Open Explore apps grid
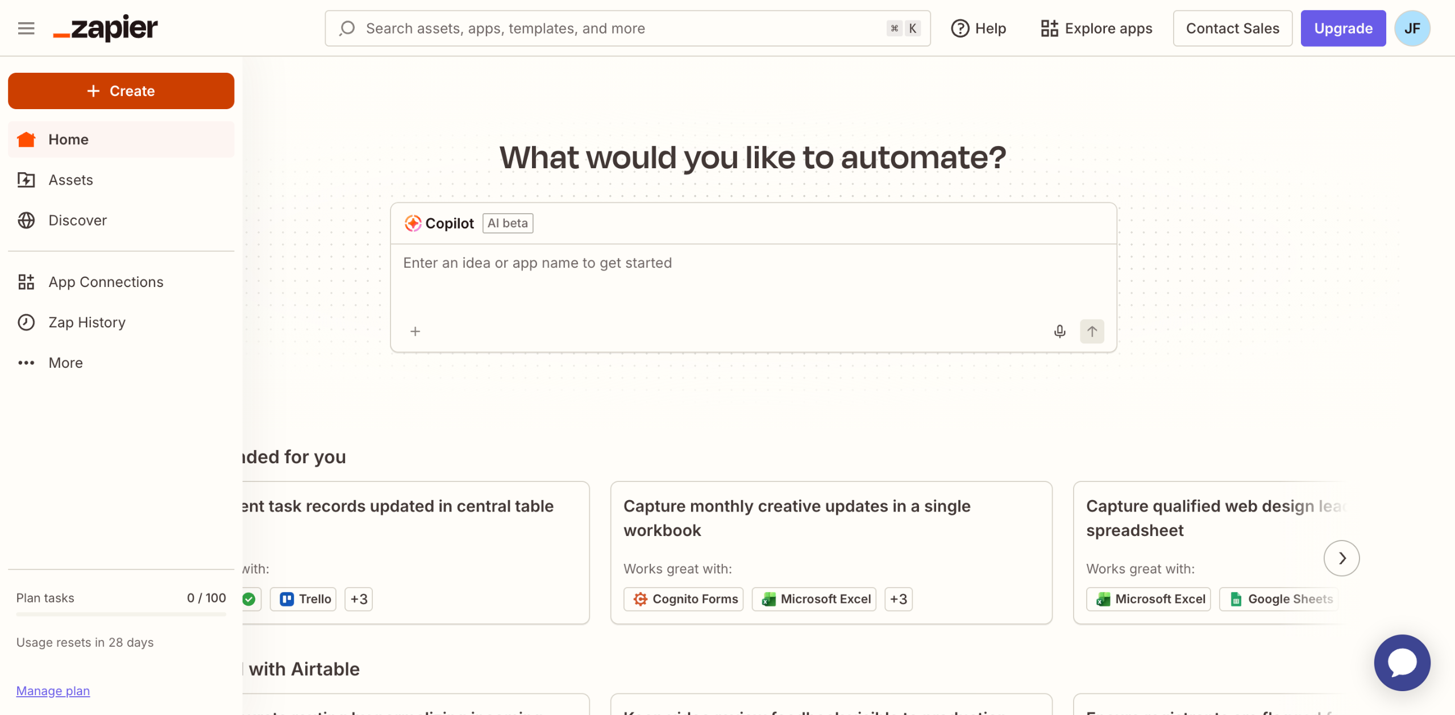The width and height of the screenshot is (1455, 715). pyautogui.click(x=1096, y=28)
